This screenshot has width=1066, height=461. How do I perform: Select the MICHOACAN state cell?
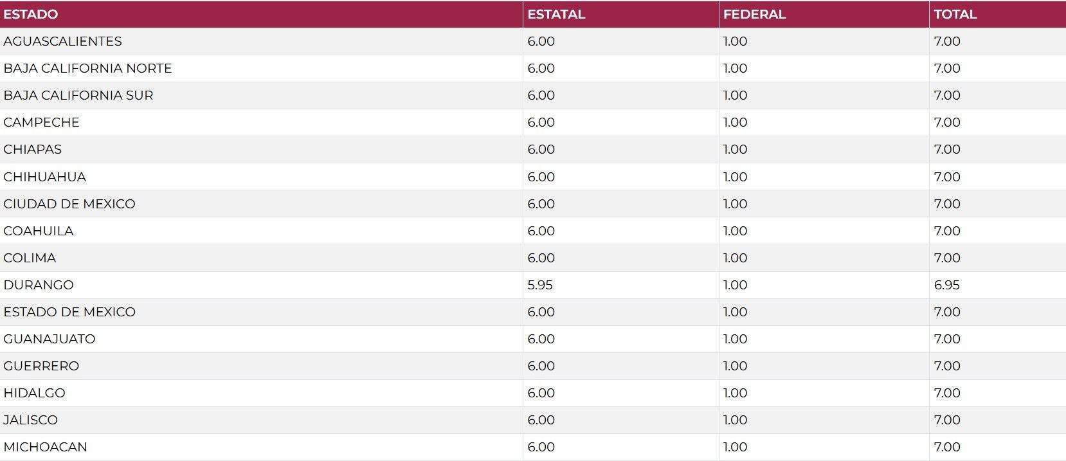click(x=45, y=447)
